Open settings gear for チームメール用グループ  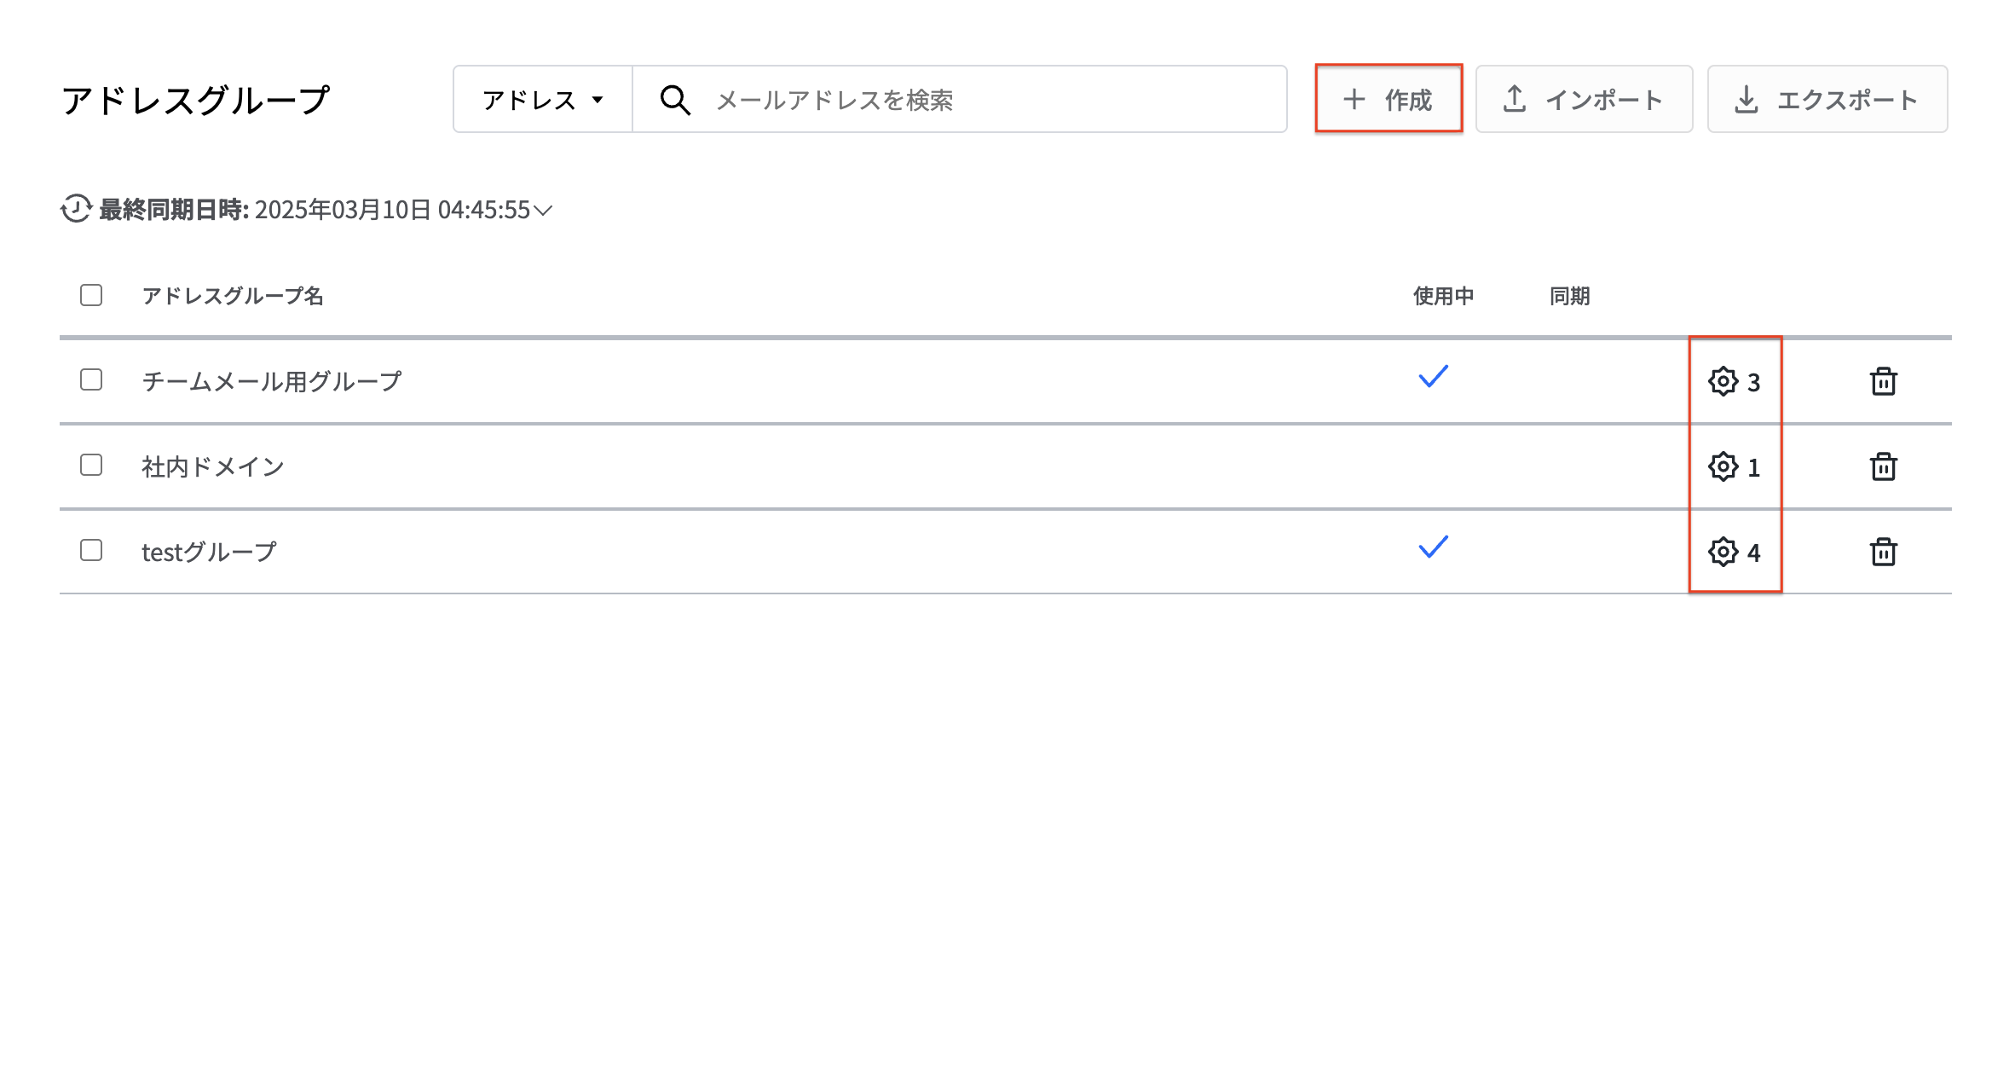[1723, 381]
